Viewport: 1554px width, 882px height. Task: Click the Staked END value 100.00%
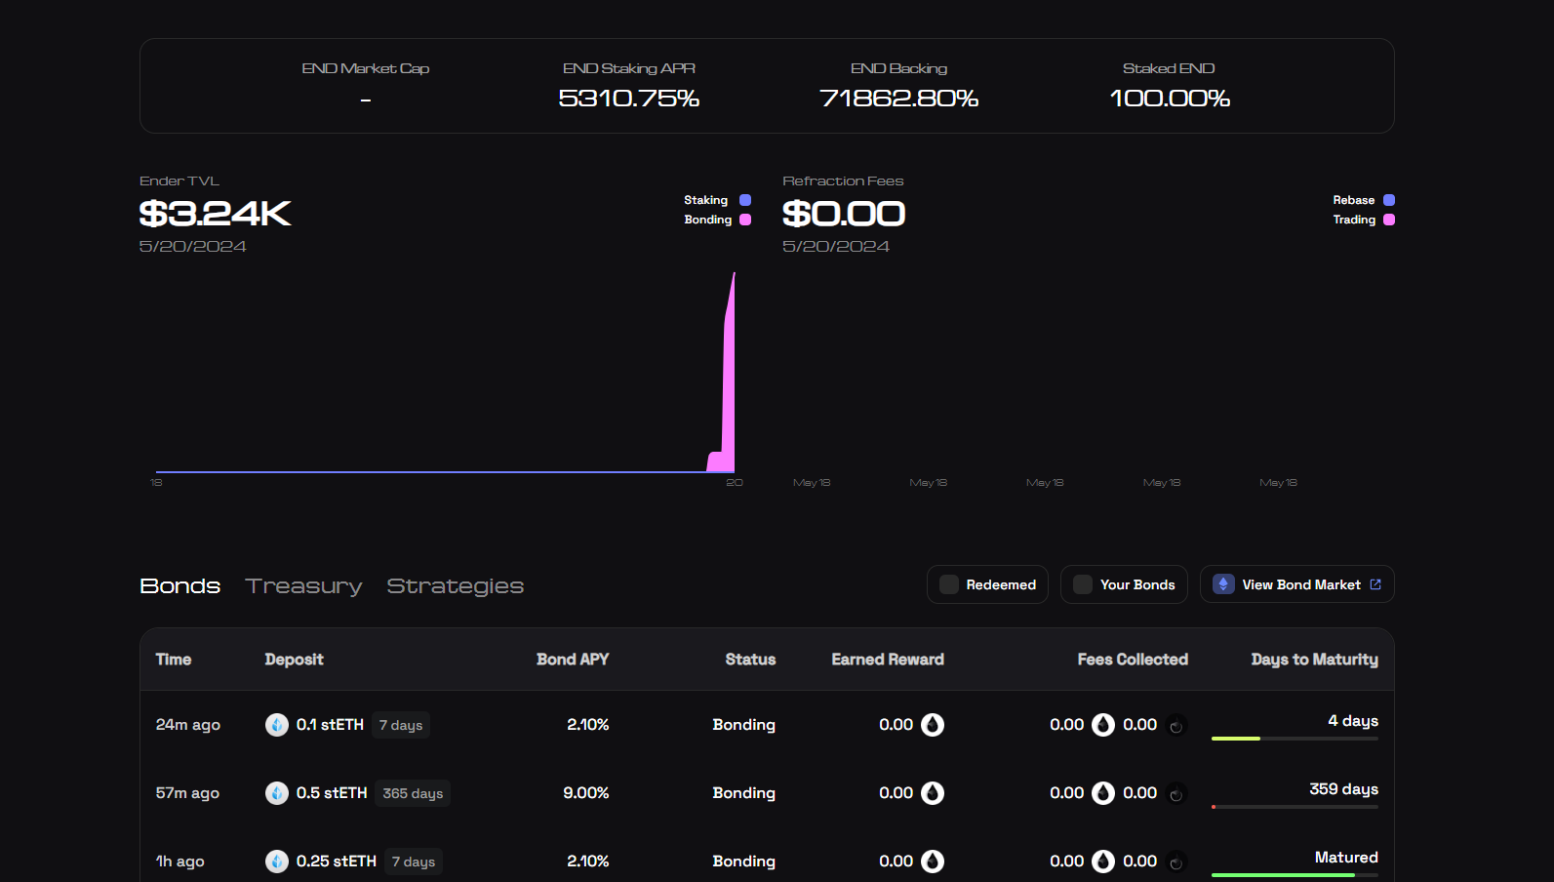tap(1170, 99)
